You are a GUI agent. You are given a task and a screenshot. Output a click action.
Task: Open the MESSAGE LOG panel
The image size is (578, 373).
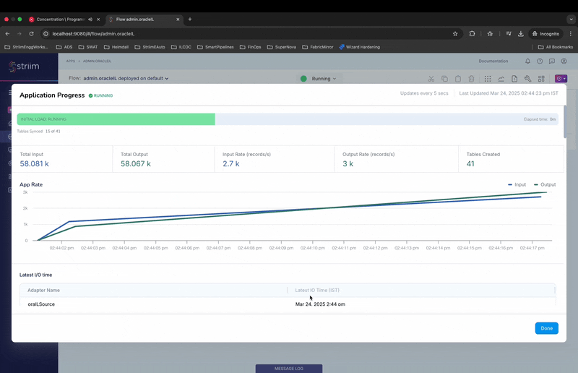288,369
